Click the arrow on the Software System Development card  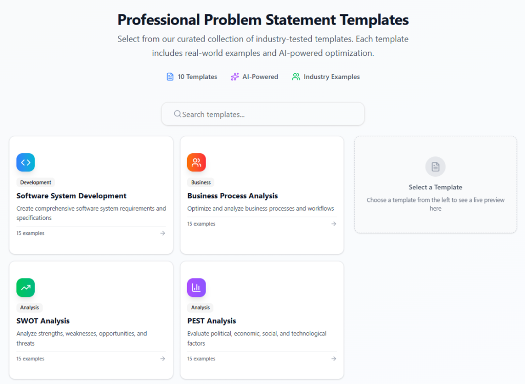click(163, 233)
